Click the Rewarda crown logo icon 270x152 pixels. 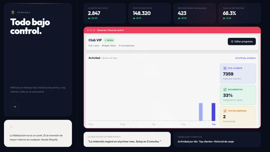point(13,12)
